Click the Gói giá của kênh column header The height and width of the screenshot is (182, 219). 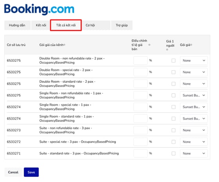point(51,45)
